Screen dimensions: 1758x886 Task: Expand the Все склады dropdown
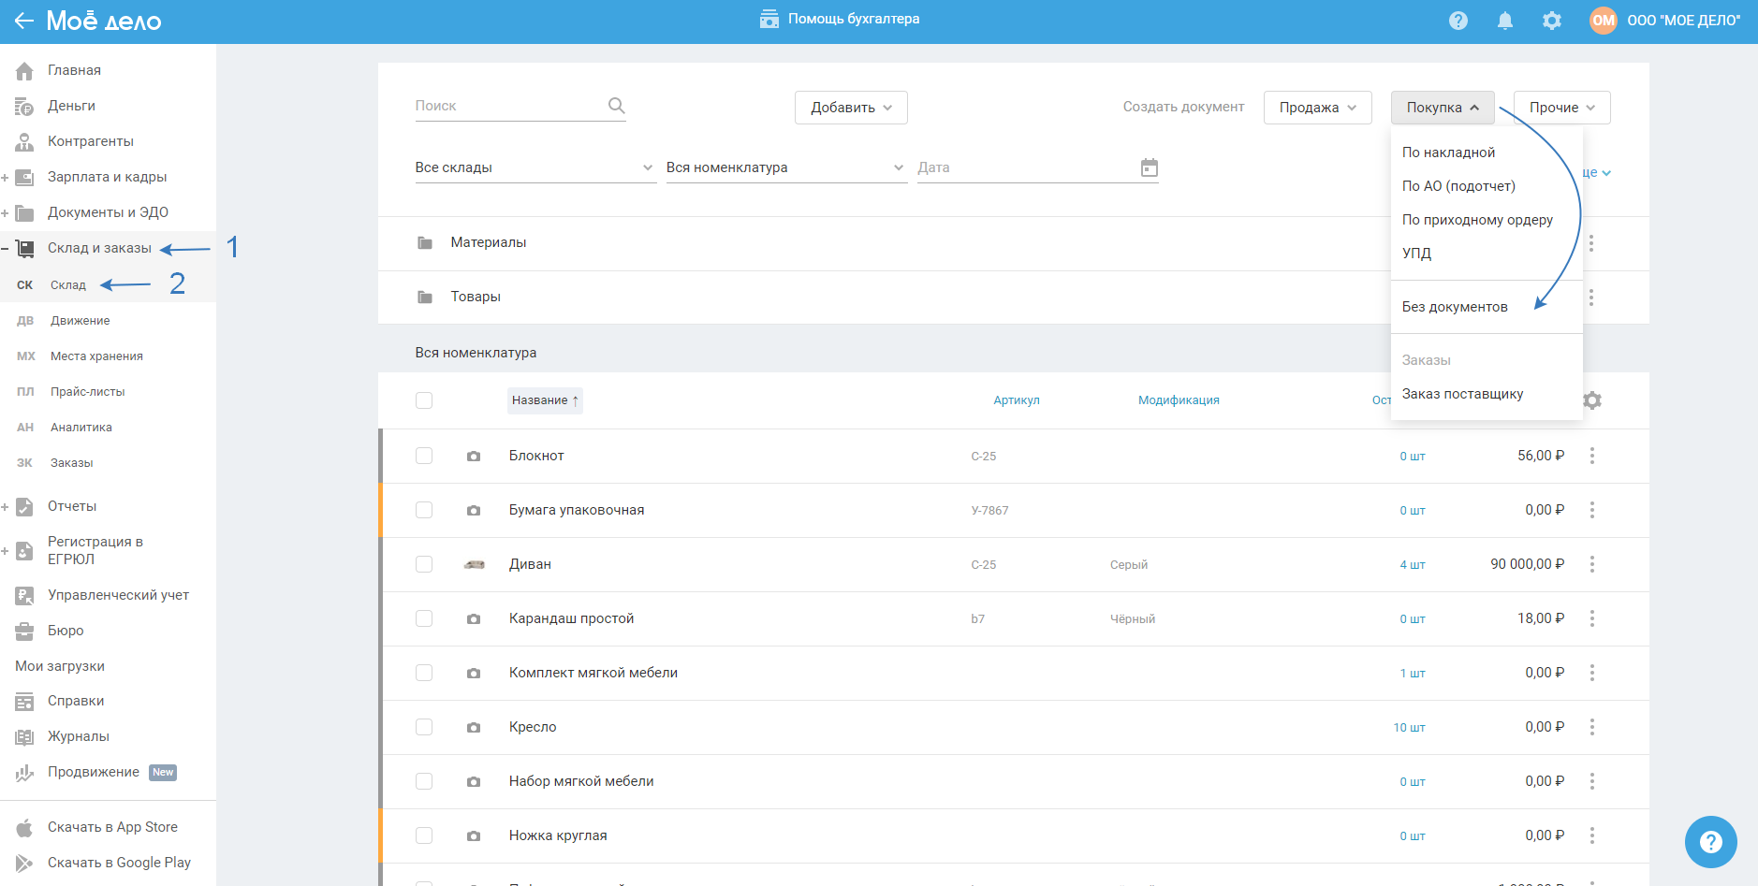[x=534, y=167]
